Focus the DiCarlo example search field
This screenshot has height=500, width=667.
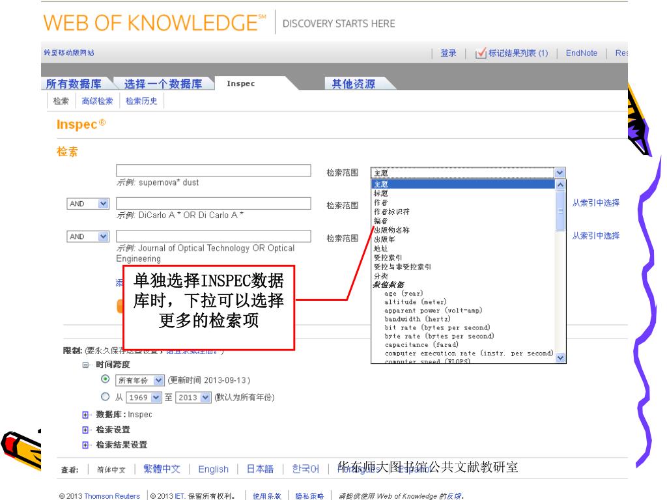[x=214, y=203]
